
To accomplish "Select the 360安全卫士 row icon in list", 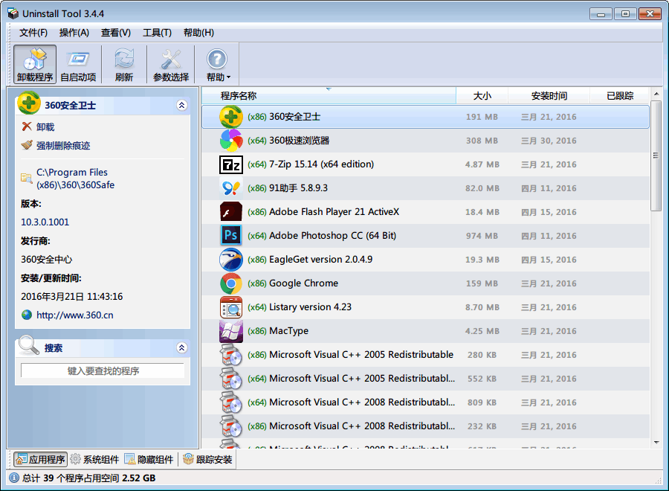I will pyautogui.click(x=231, y=117).
